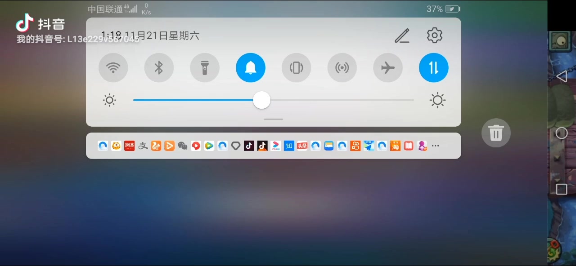
Task: Enable Wi-Fi in quick settings
Action: tap(113, 67)
